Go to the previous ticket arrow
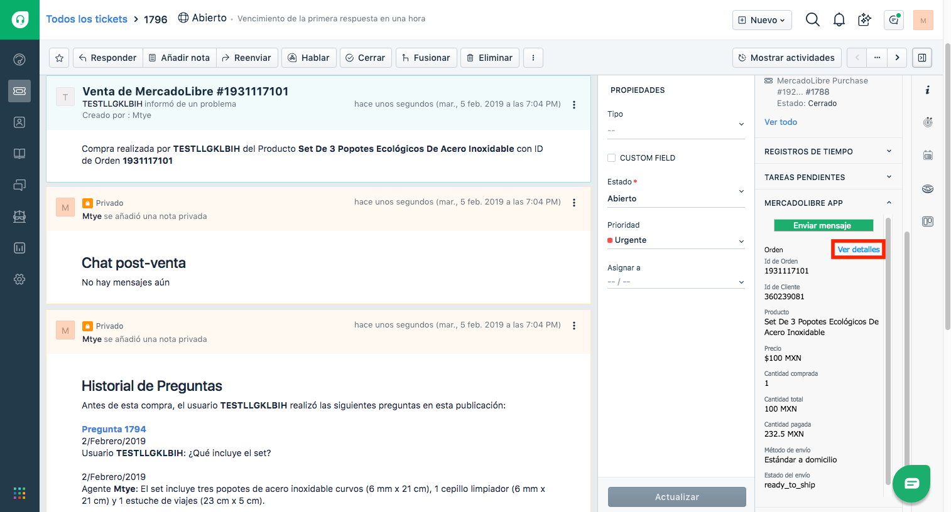 point(857,58)
